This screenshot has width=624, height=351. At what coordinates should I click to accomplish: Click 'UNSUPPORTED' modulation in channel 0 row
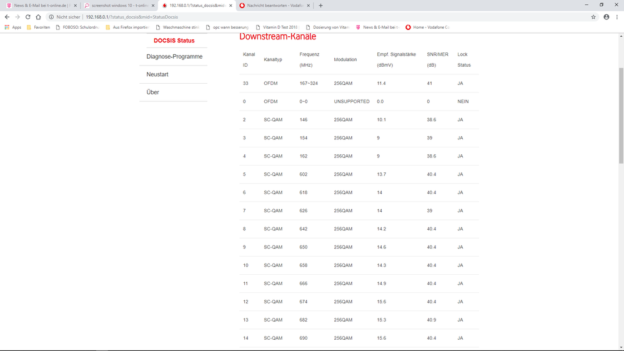pos(352,101)
